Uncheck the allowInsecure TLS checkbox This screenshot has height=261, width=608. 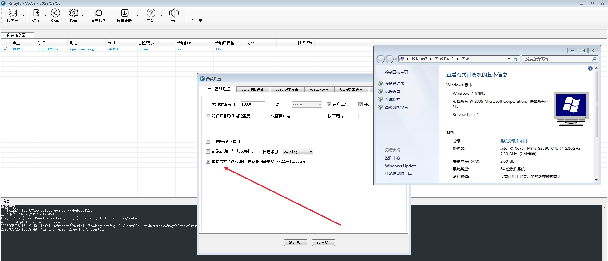click(x=208, y=161)
